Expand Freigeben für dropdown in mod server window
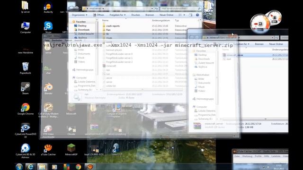This screenshot has width=303, height=170. point(117,15)
